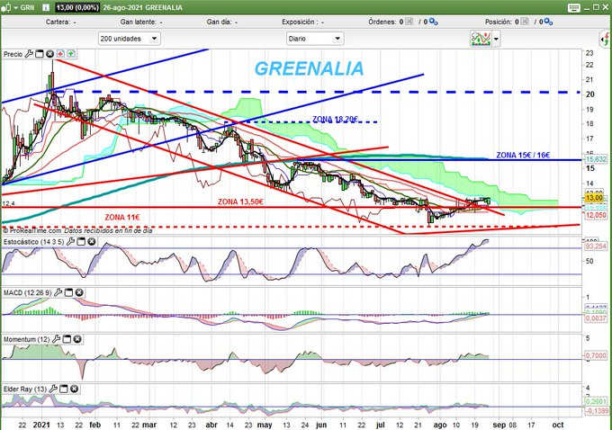This screenshot has width=612, height=430.
Task: Open the 200 unidades dropdown
Action: (129, 39)
